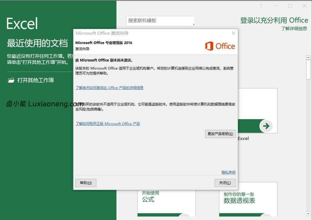
Task: Minimize the Excel window
Action: click(x=275, y=6)
